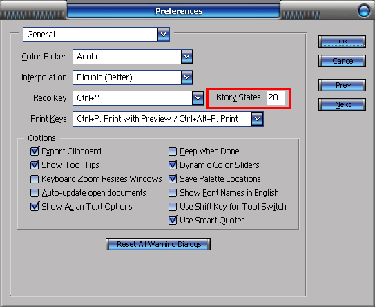
Task: Disable the Show Tool Tips option
Action: (35, 165)
